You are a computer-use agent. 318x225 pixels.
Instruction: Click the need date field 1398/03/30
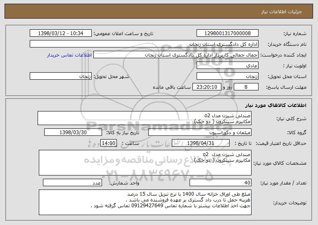tap(73, 133)
